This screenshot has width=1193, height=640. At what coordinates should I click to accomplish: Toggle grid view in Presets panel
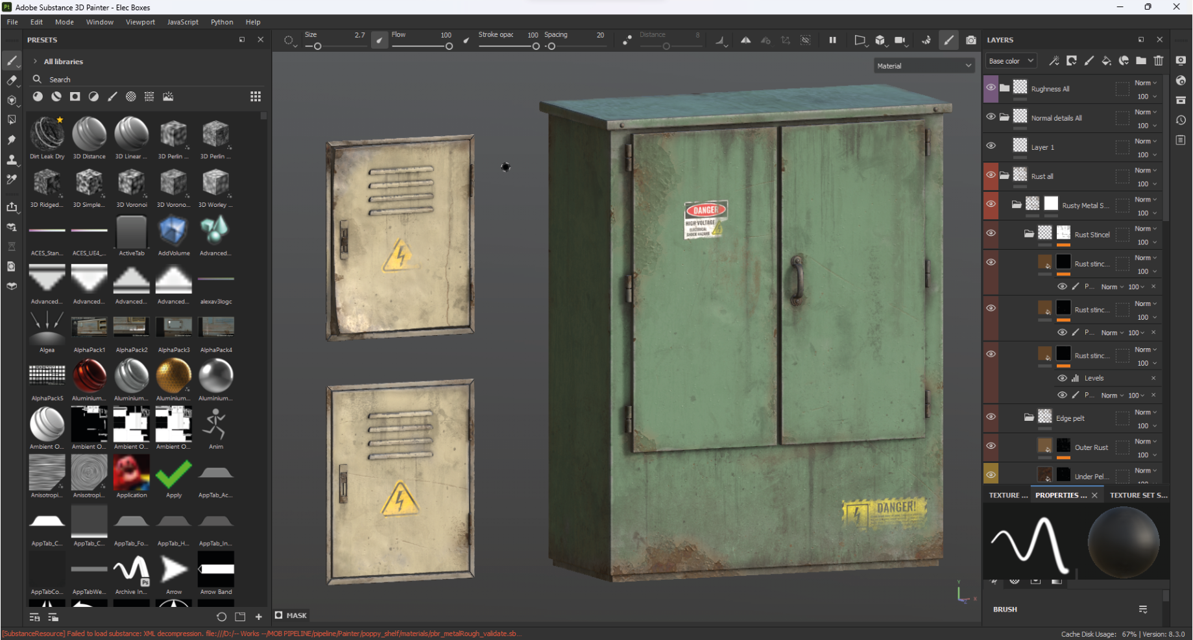point(256,97)
